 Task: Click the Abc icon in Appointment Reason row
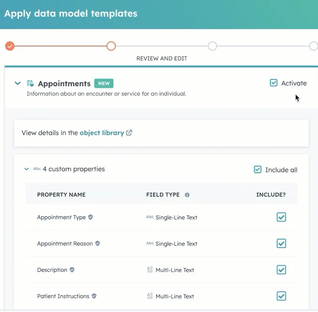pyautogui.click(x=150, y=243)
